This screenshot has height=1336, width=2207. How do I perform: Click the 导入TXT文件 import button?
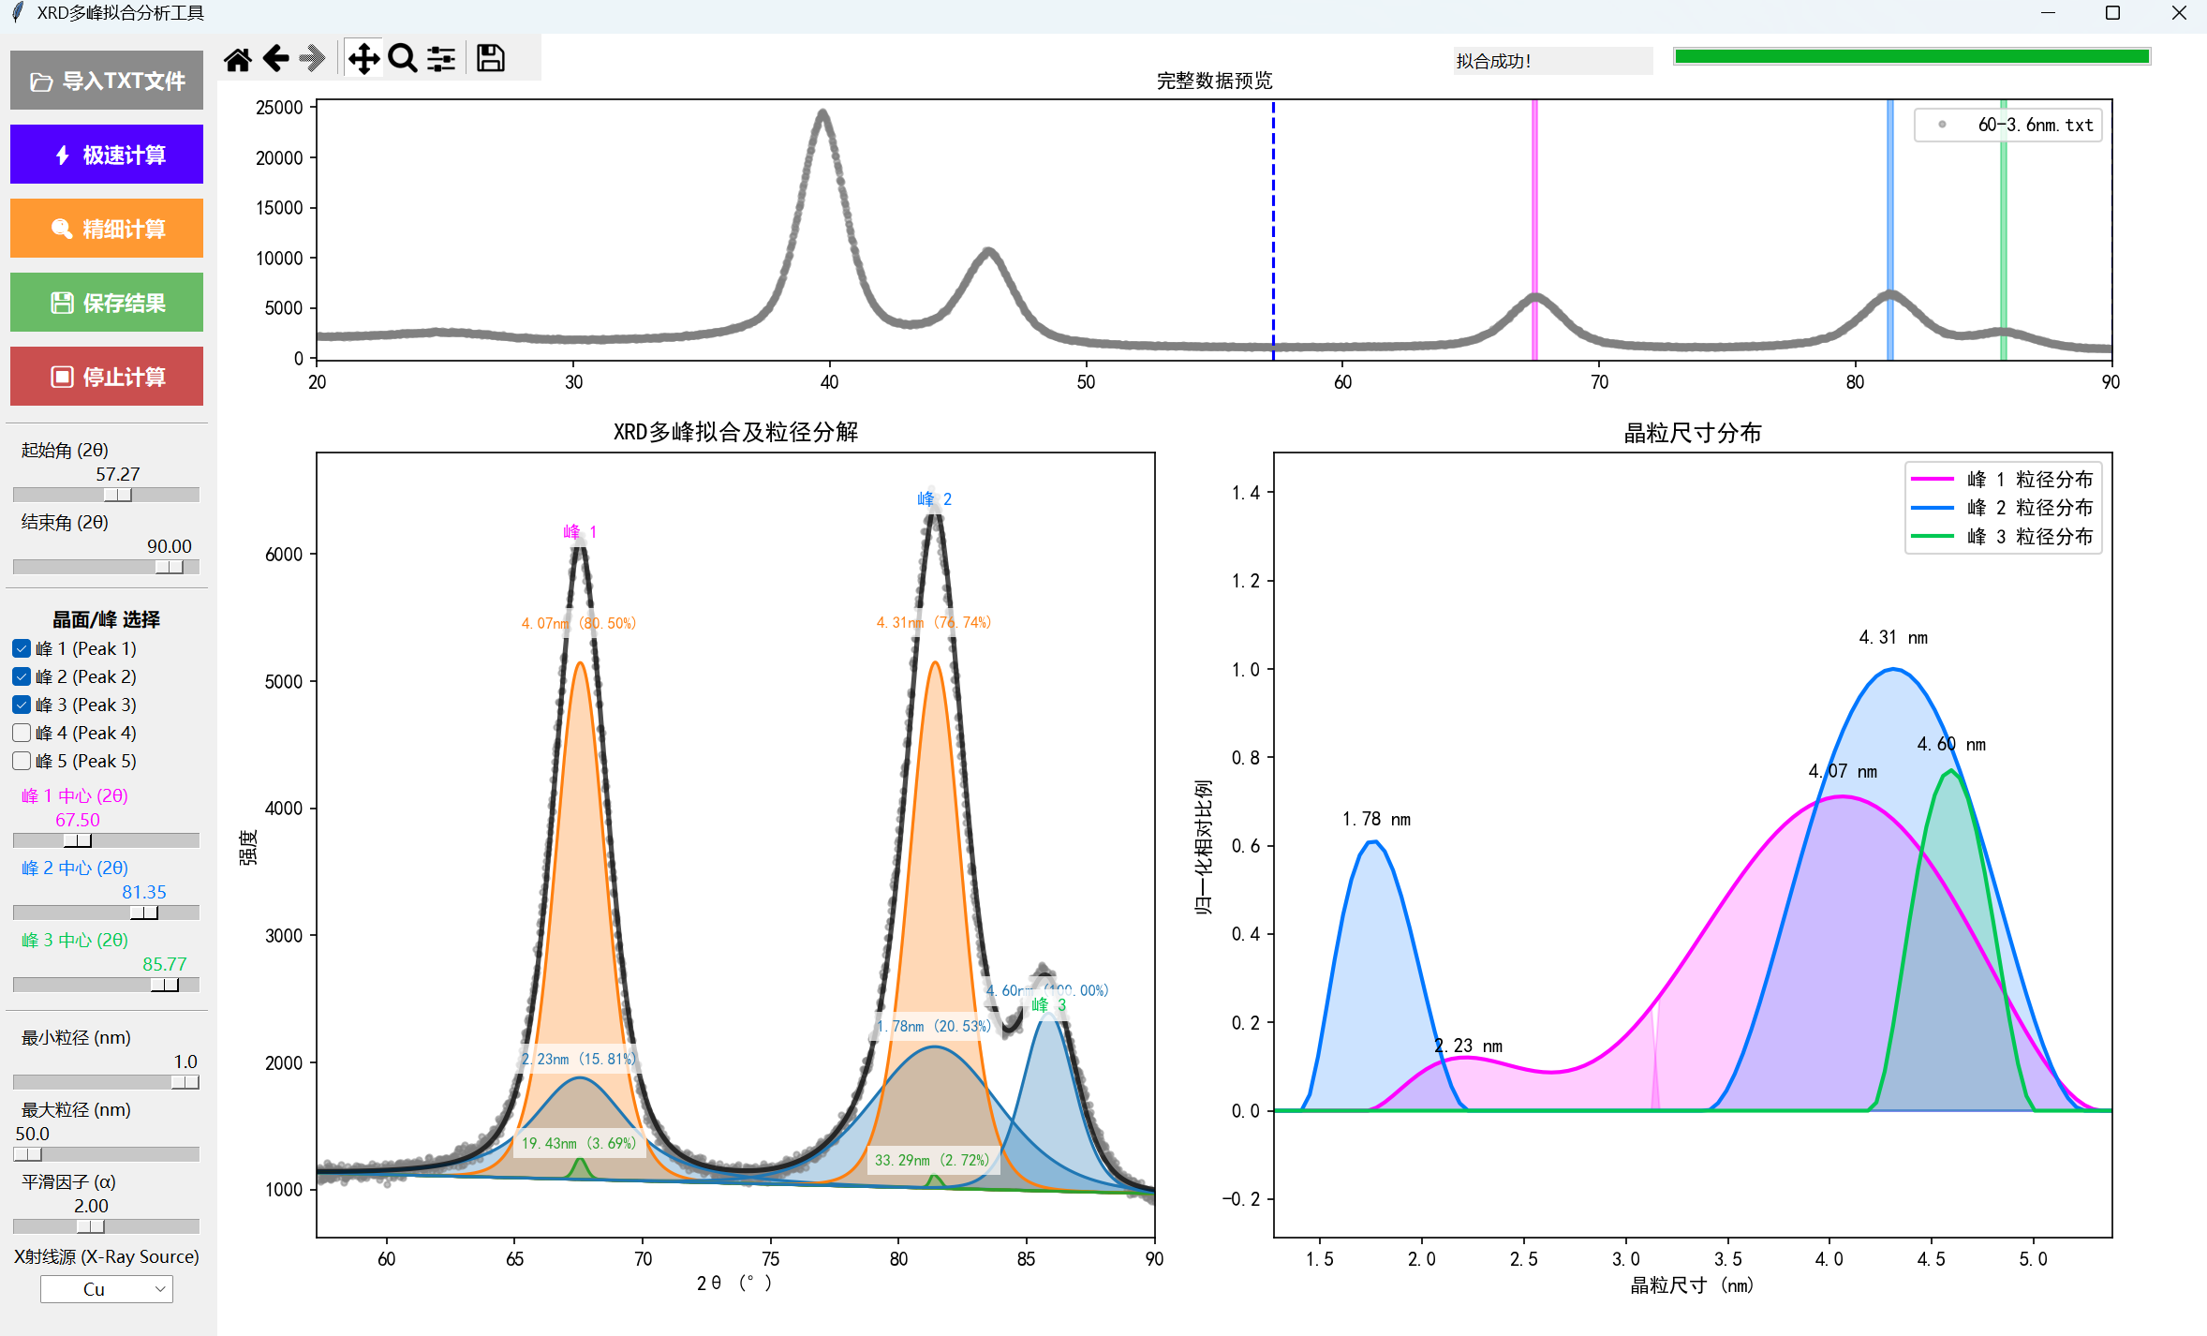(107, 81)
